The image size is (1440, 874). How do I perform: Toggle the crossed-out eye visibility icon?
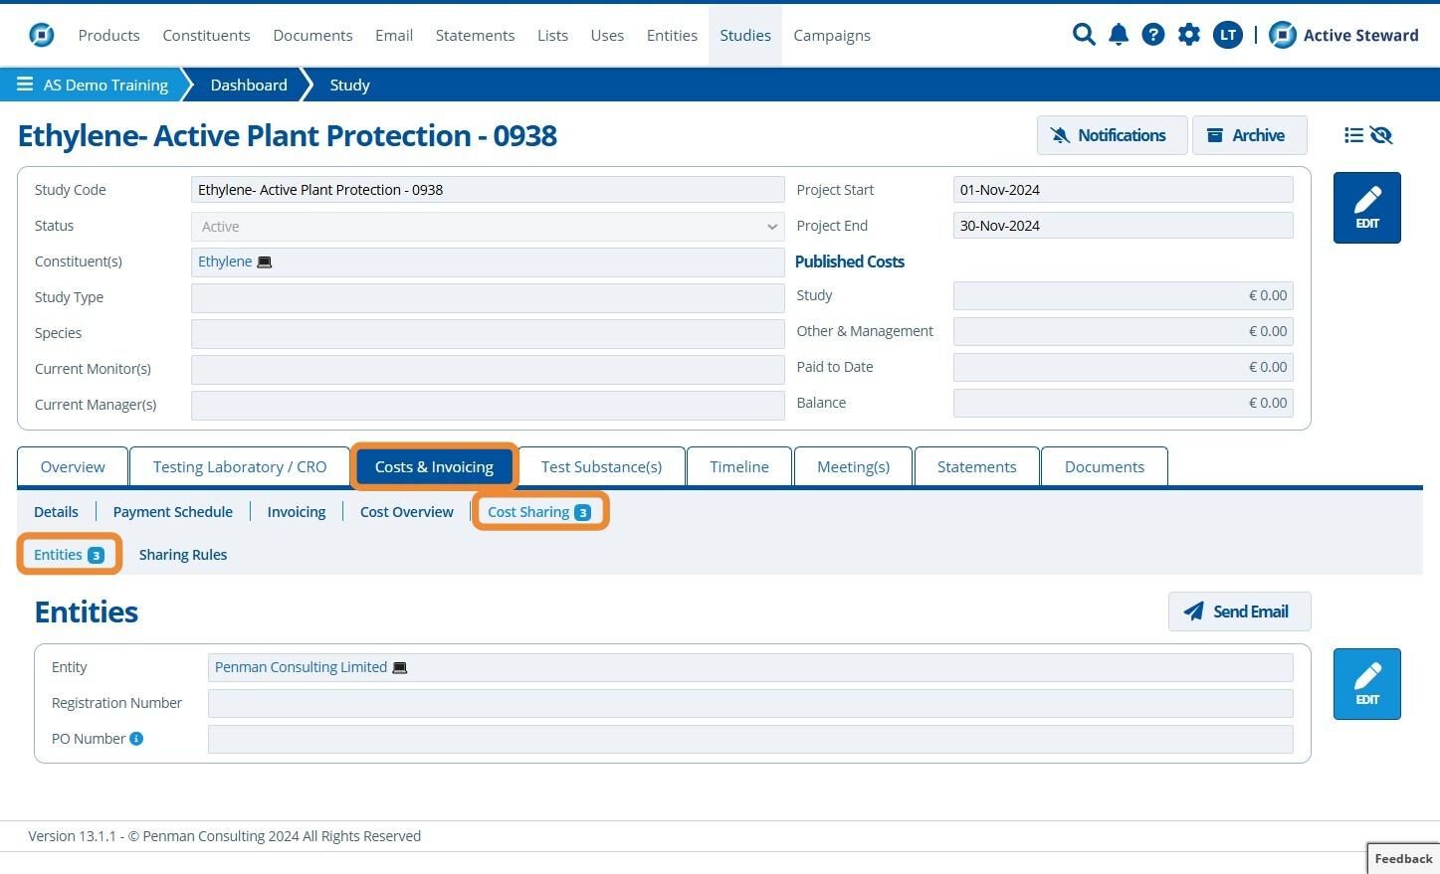pyautogui.click(x=1381, y=135)
